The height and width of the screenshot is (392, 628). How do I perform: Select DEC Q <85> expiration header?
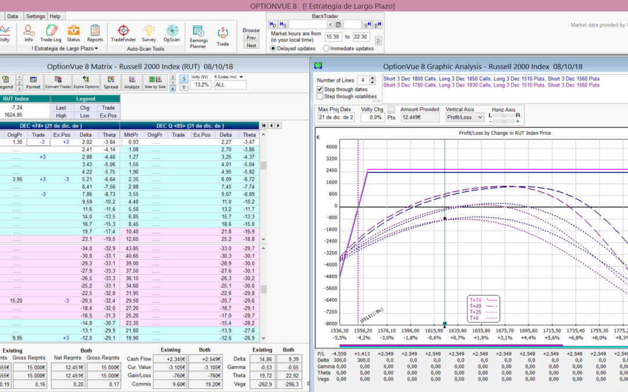coord(190,125)
